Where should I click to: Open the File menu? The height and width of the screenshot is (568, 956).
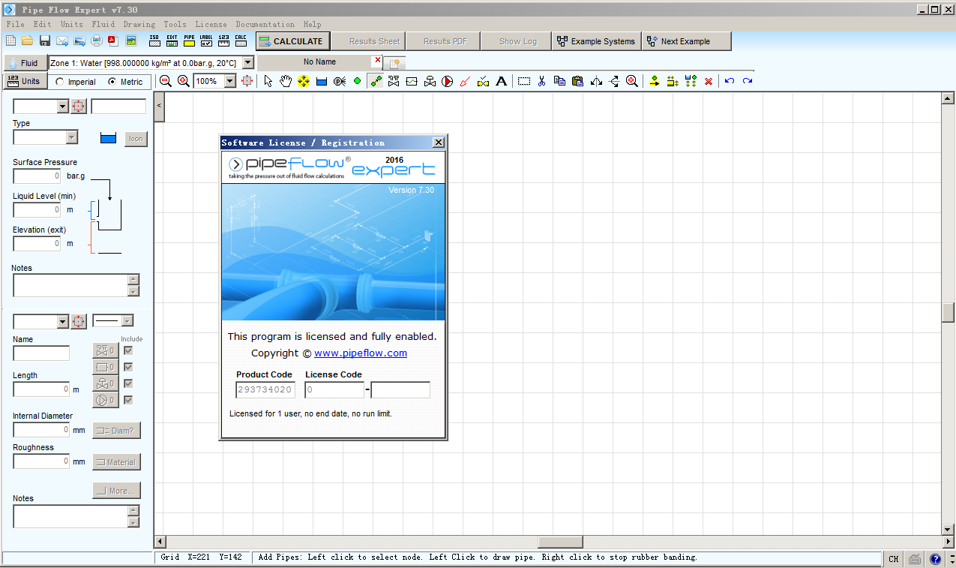(15, 24)
